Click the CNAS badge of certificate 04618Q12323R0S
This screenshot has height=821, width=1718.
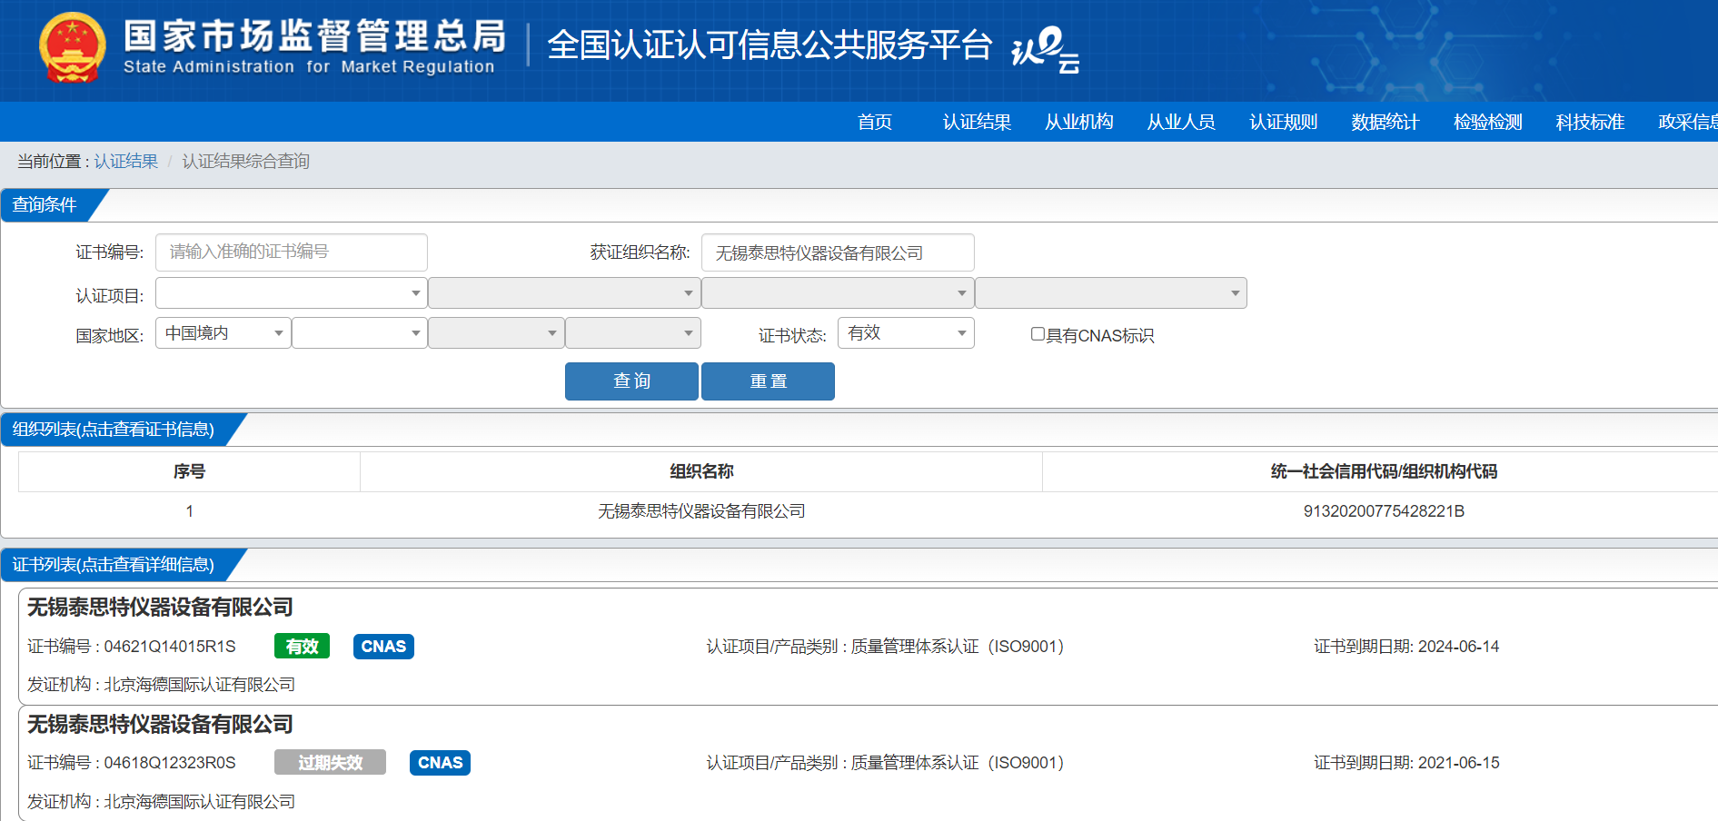440,763
